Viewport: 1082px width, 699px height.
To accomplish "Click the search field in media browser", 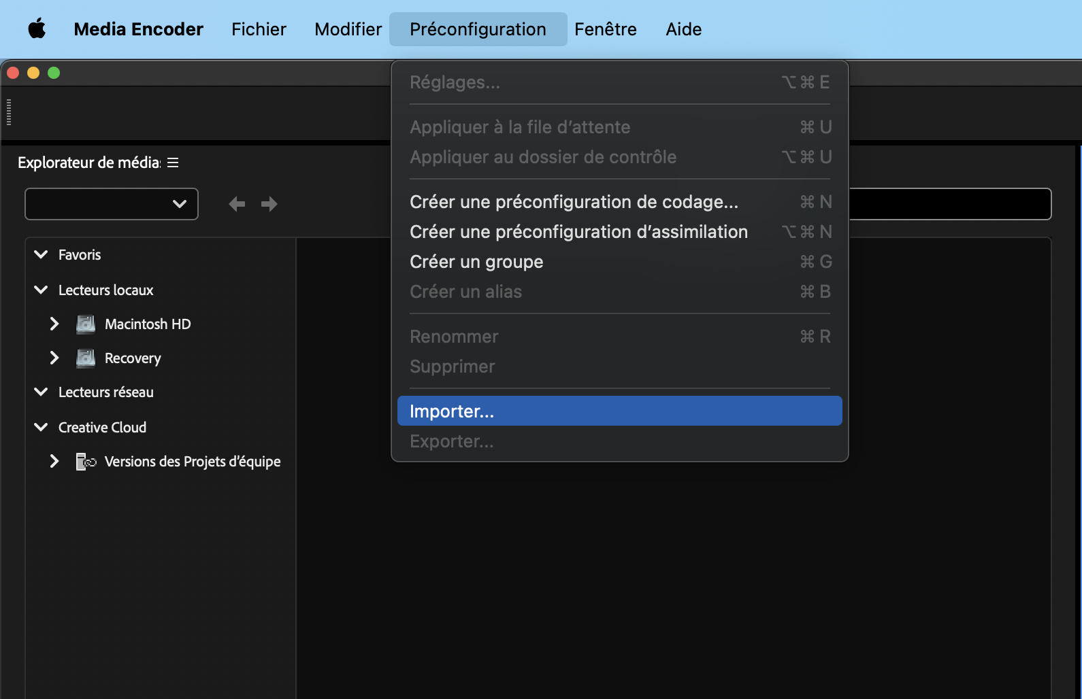I will [949, 204].
